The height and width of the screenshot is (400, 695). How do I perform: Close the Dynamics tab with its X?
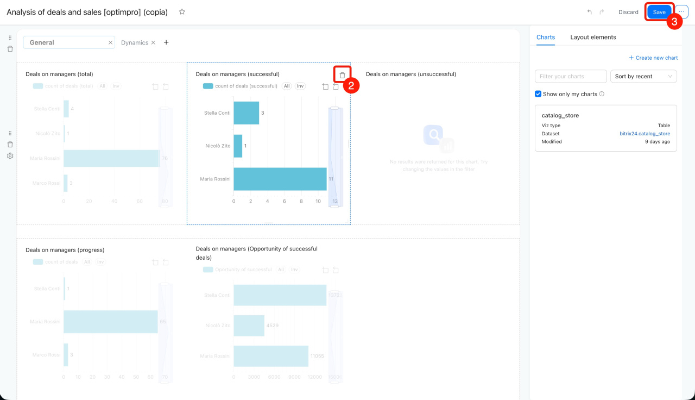point(153,42)
